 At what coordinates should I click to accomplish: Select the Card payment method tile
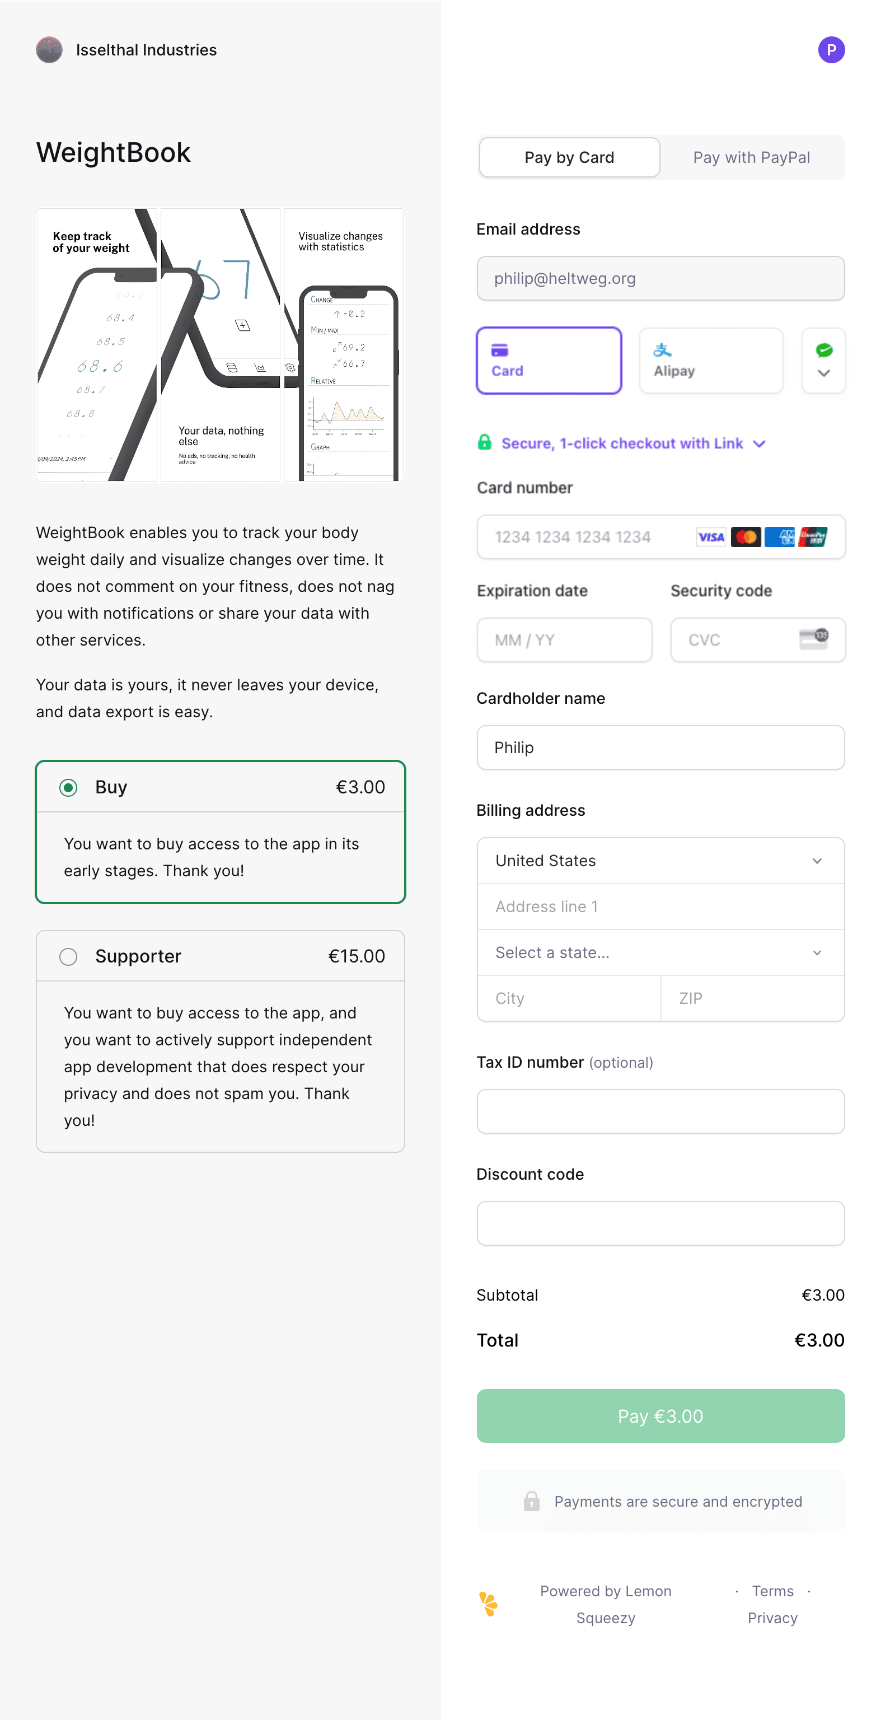click(x=549, y=361)
